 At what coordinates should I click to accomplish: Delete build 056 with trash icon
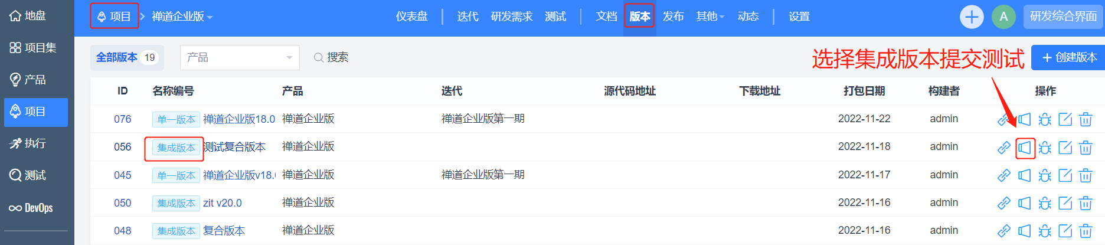pyautogui.click(x=1086, y=148)
